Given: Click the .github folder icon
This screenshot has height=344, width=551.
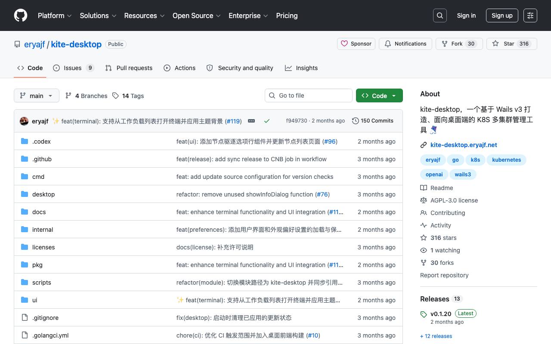Looking at the screenshot, I should coord(25,159).
